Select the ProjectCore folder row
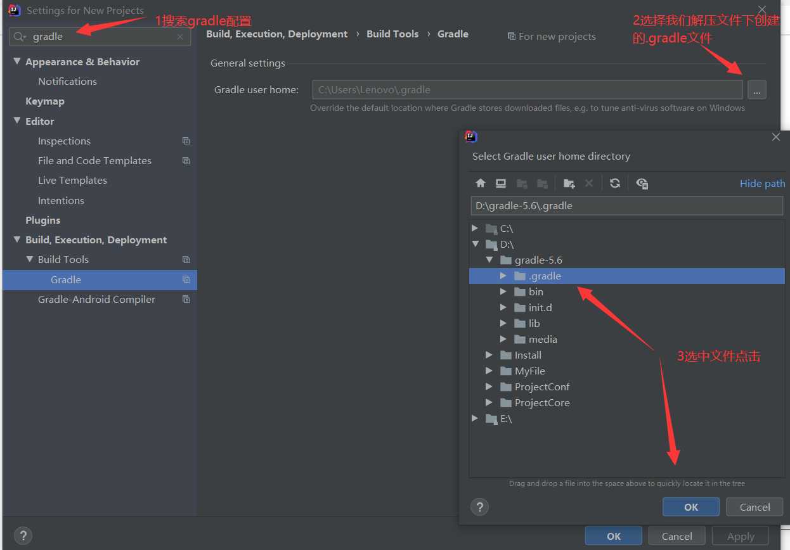This screenshot has height=550, width=790. 627,402
